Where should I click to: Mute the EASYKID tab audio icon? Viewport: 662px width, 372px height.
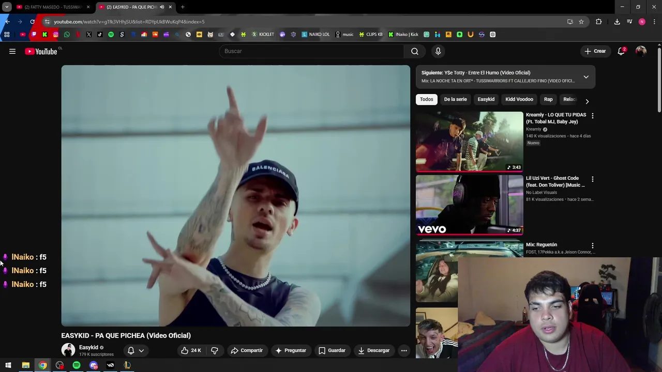pos(162,7)
